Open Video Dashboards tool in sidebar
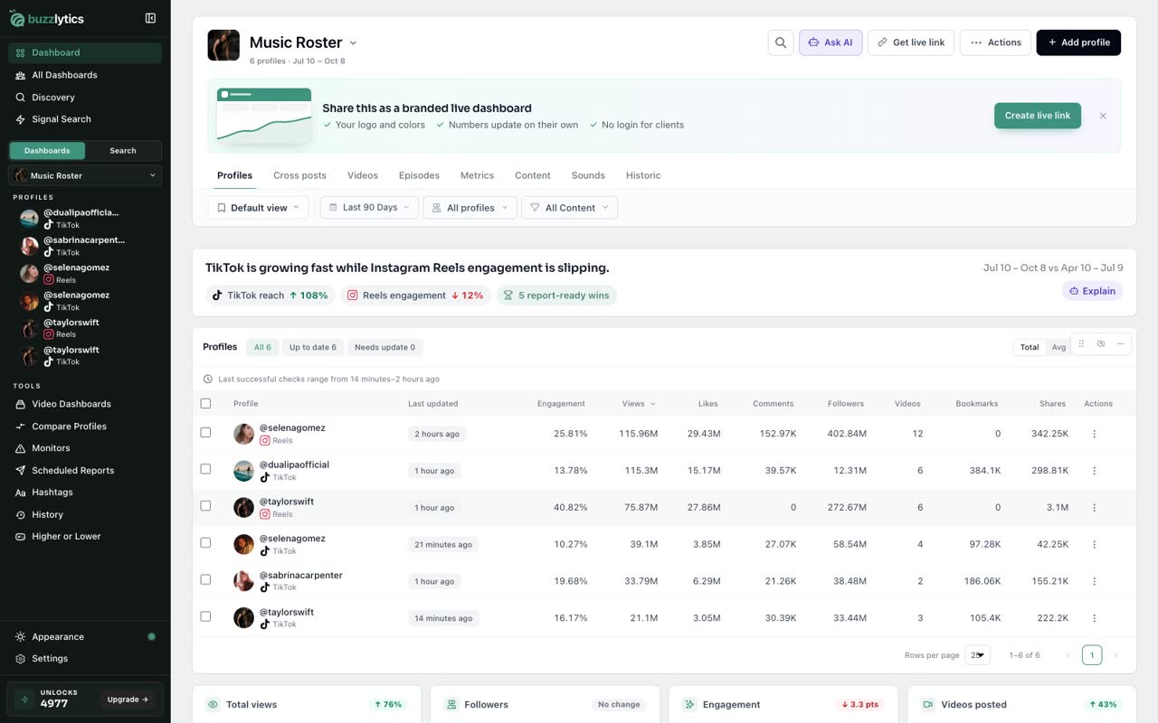 [85, 404]
